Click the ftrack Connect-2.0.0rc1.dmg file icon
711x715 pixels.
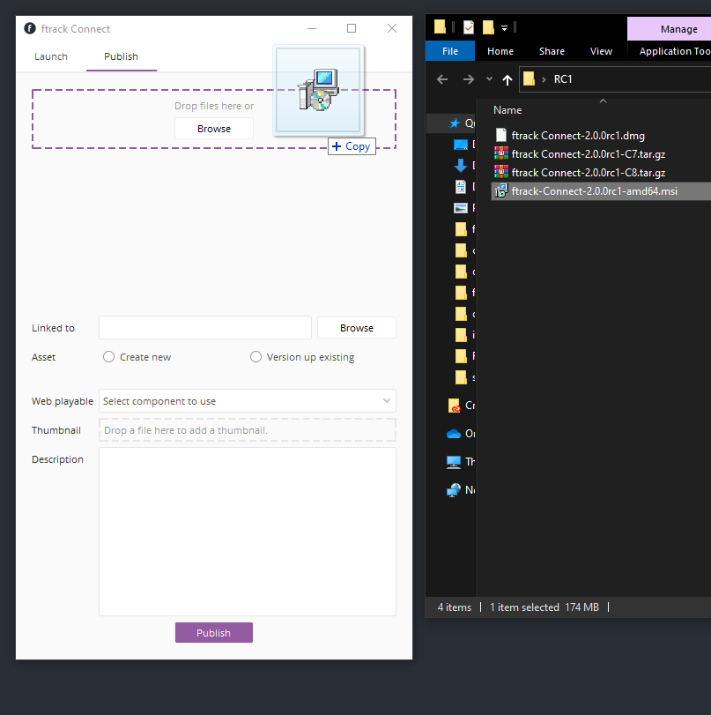tap(501, 135)
